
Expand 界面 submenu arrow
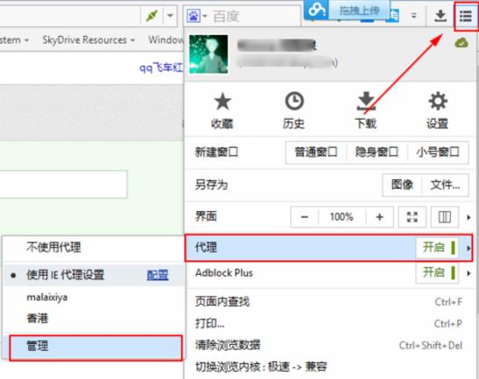tap(468, 217)
